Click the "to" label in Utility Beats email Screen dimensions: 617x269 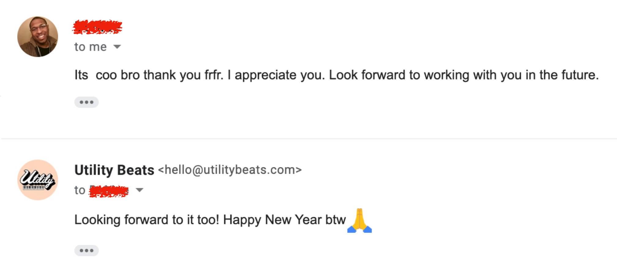point(80,190)
